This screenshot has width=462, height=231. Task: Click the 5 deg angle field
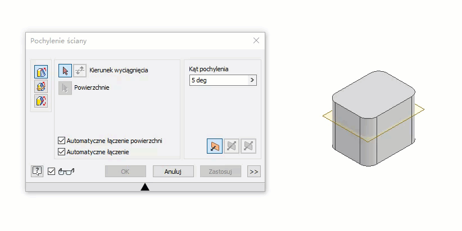pyautogui.click(x=219, y=80)
